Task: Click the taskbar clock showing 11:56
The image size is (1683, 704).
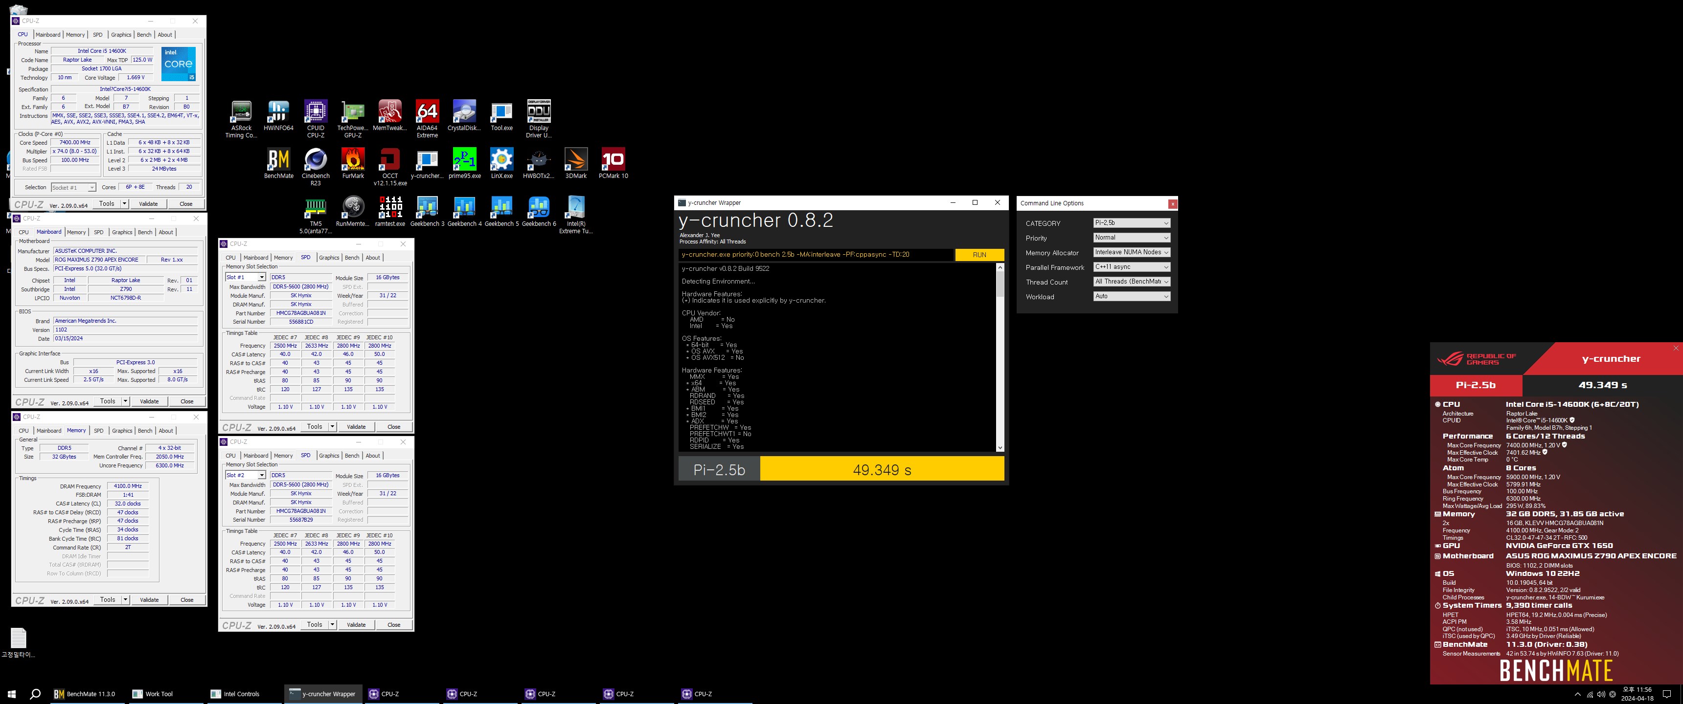Action: [x=1637, y=694]
